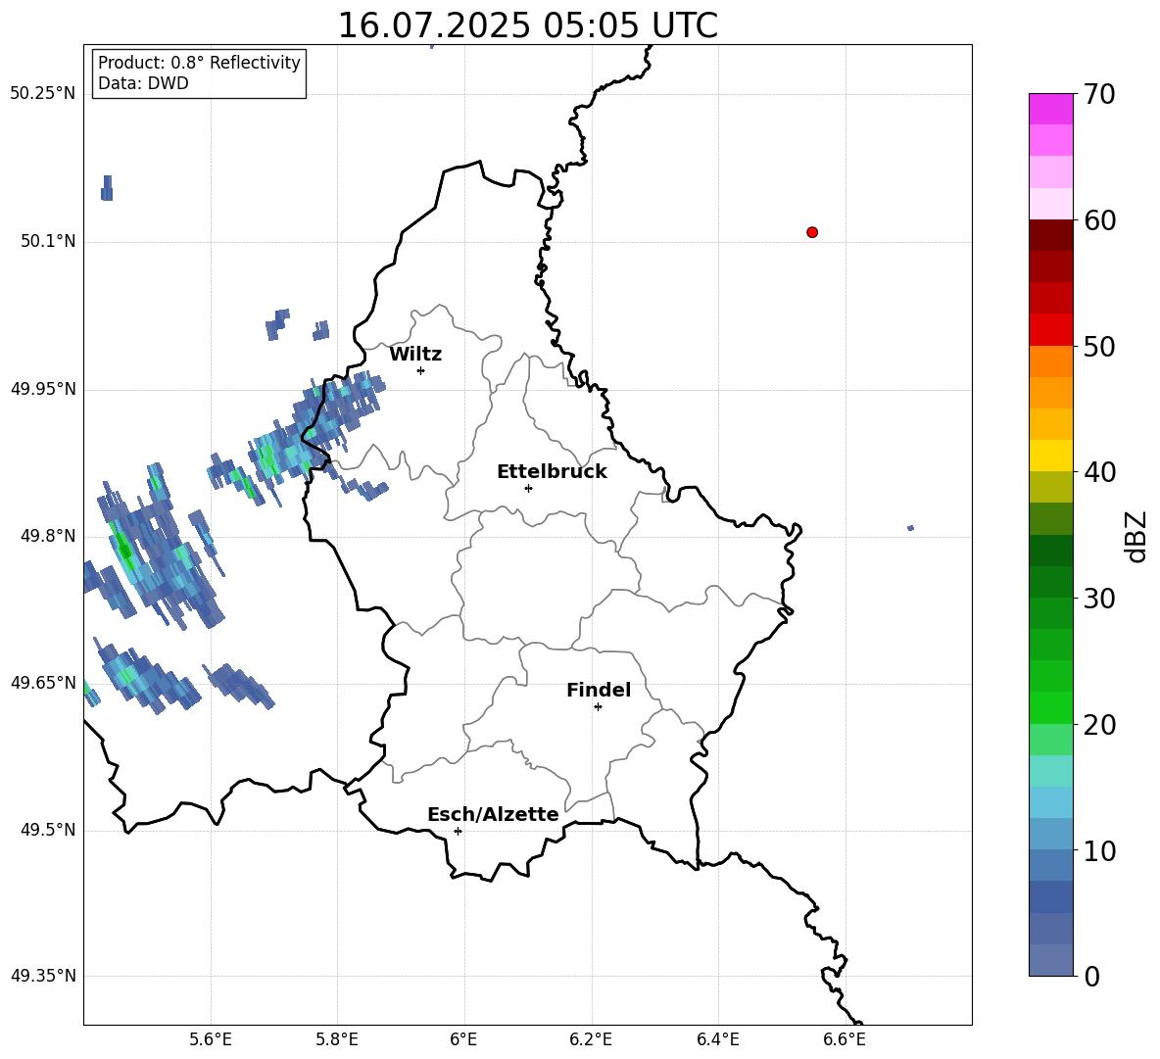Click the isolated echo near 50.15°N at left
This screenshot has width=1160, height=1059.
[107, 188]
